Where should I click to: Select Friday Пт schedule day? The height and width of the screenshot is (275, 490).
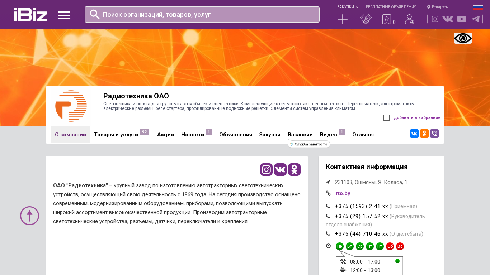click(x=380, y=246)
